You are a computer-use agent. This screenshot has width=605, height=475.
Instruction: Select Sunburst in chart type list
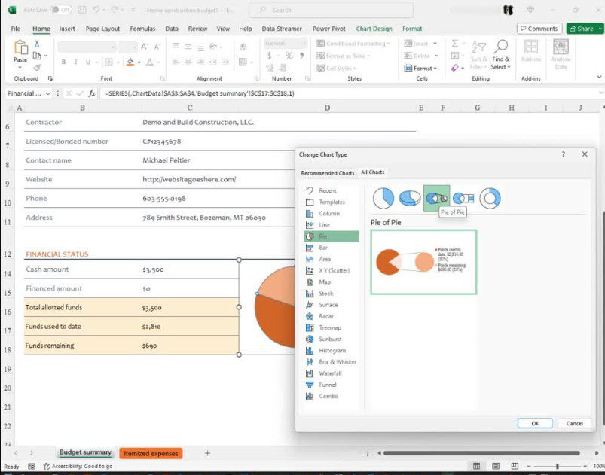(331, 340)
